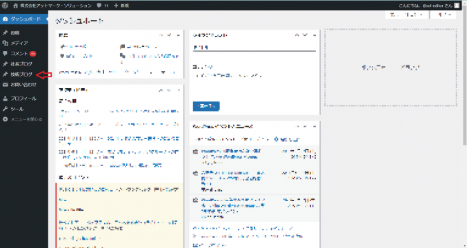Click the third event icon in events list
Viewport: 467px width, 248px height.
click(196, 200)
